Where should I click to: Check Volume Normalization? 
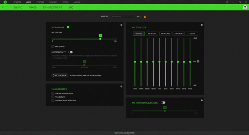[x=53, y=93]
